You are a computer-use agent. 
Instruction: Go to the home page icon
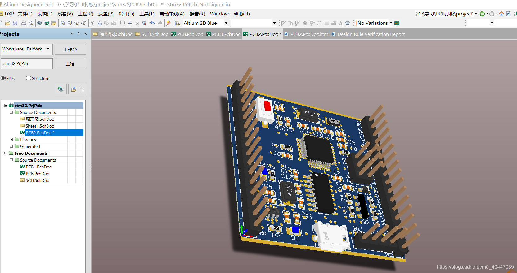click(501, 14)
